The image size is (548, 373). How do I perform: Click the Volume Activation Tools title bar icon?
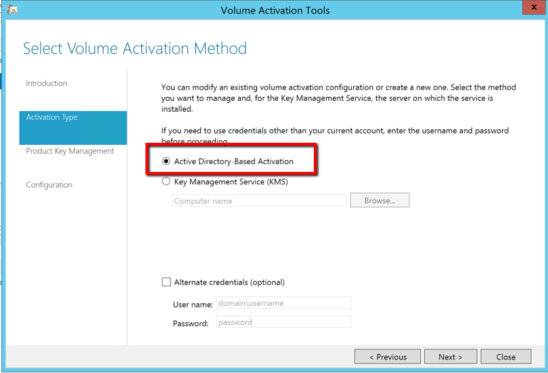pyautogui.click(x=12, y=10)
